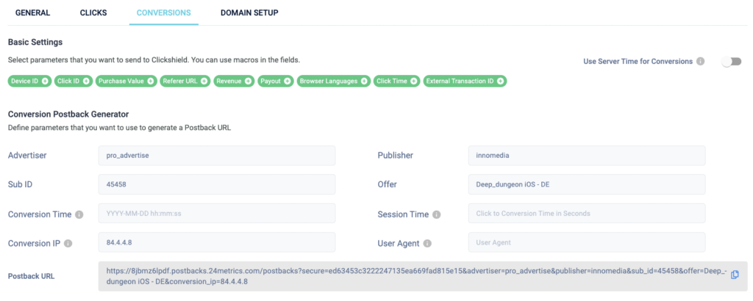This screenshot has width=753, height=301.
Task: Click info icon beside Use Server Time
Action: (x=701, y=62)
